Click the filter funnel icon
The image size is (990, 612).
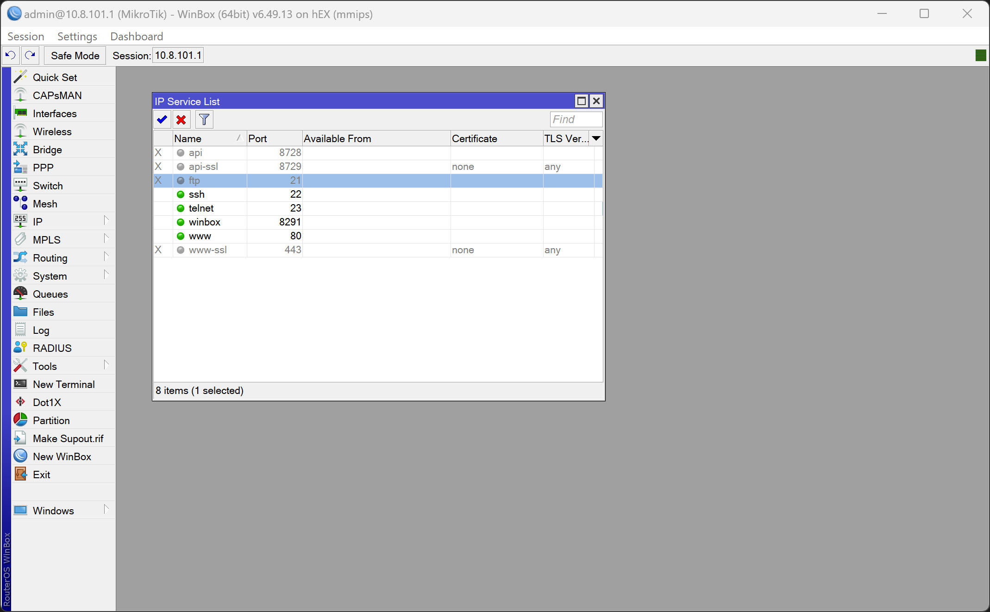click(x=204, y=119)
